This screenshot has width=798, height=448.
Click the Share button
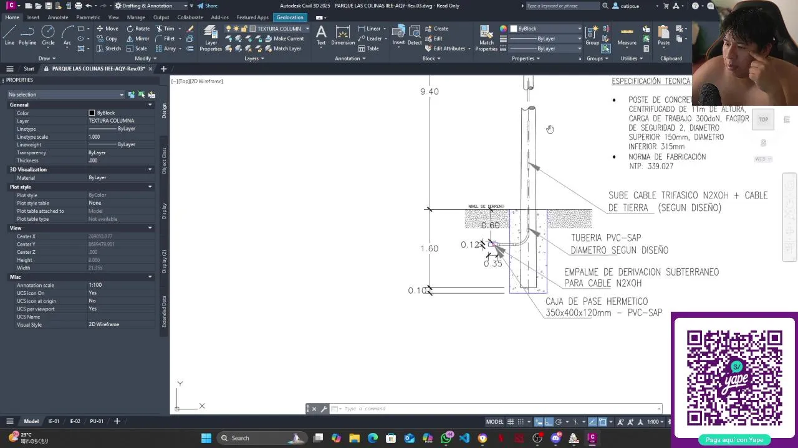click(208, 6)
